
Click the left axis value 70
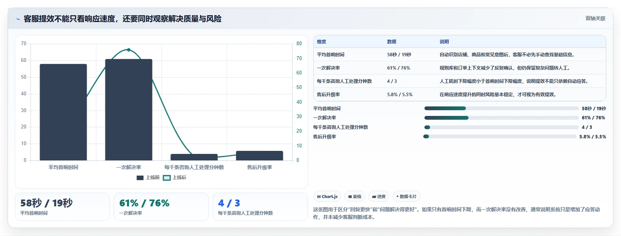coord(24,44)
